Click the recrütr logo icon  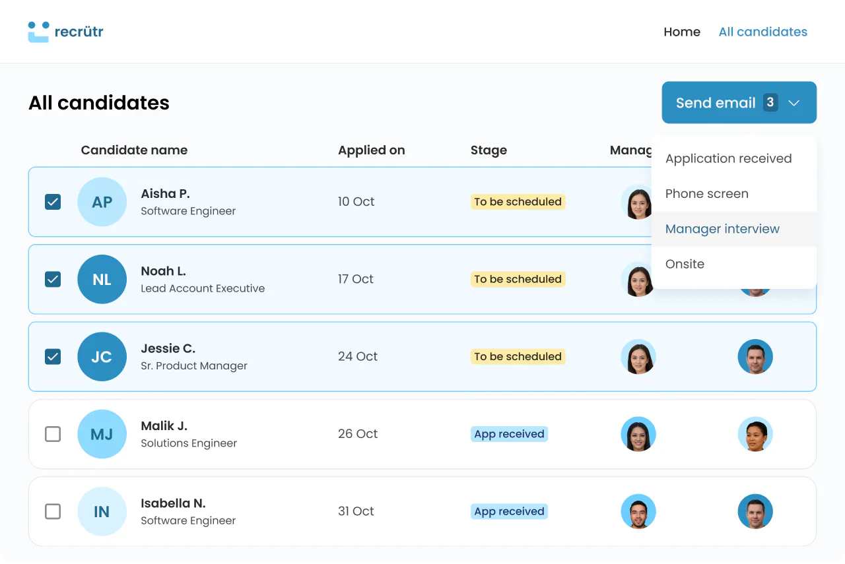pyautogui.click(x=38, y=32)
